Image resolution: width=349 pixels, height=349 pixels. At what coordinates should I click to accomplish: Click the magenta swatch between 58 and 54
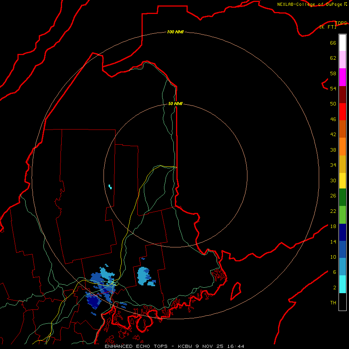(342, 77)
